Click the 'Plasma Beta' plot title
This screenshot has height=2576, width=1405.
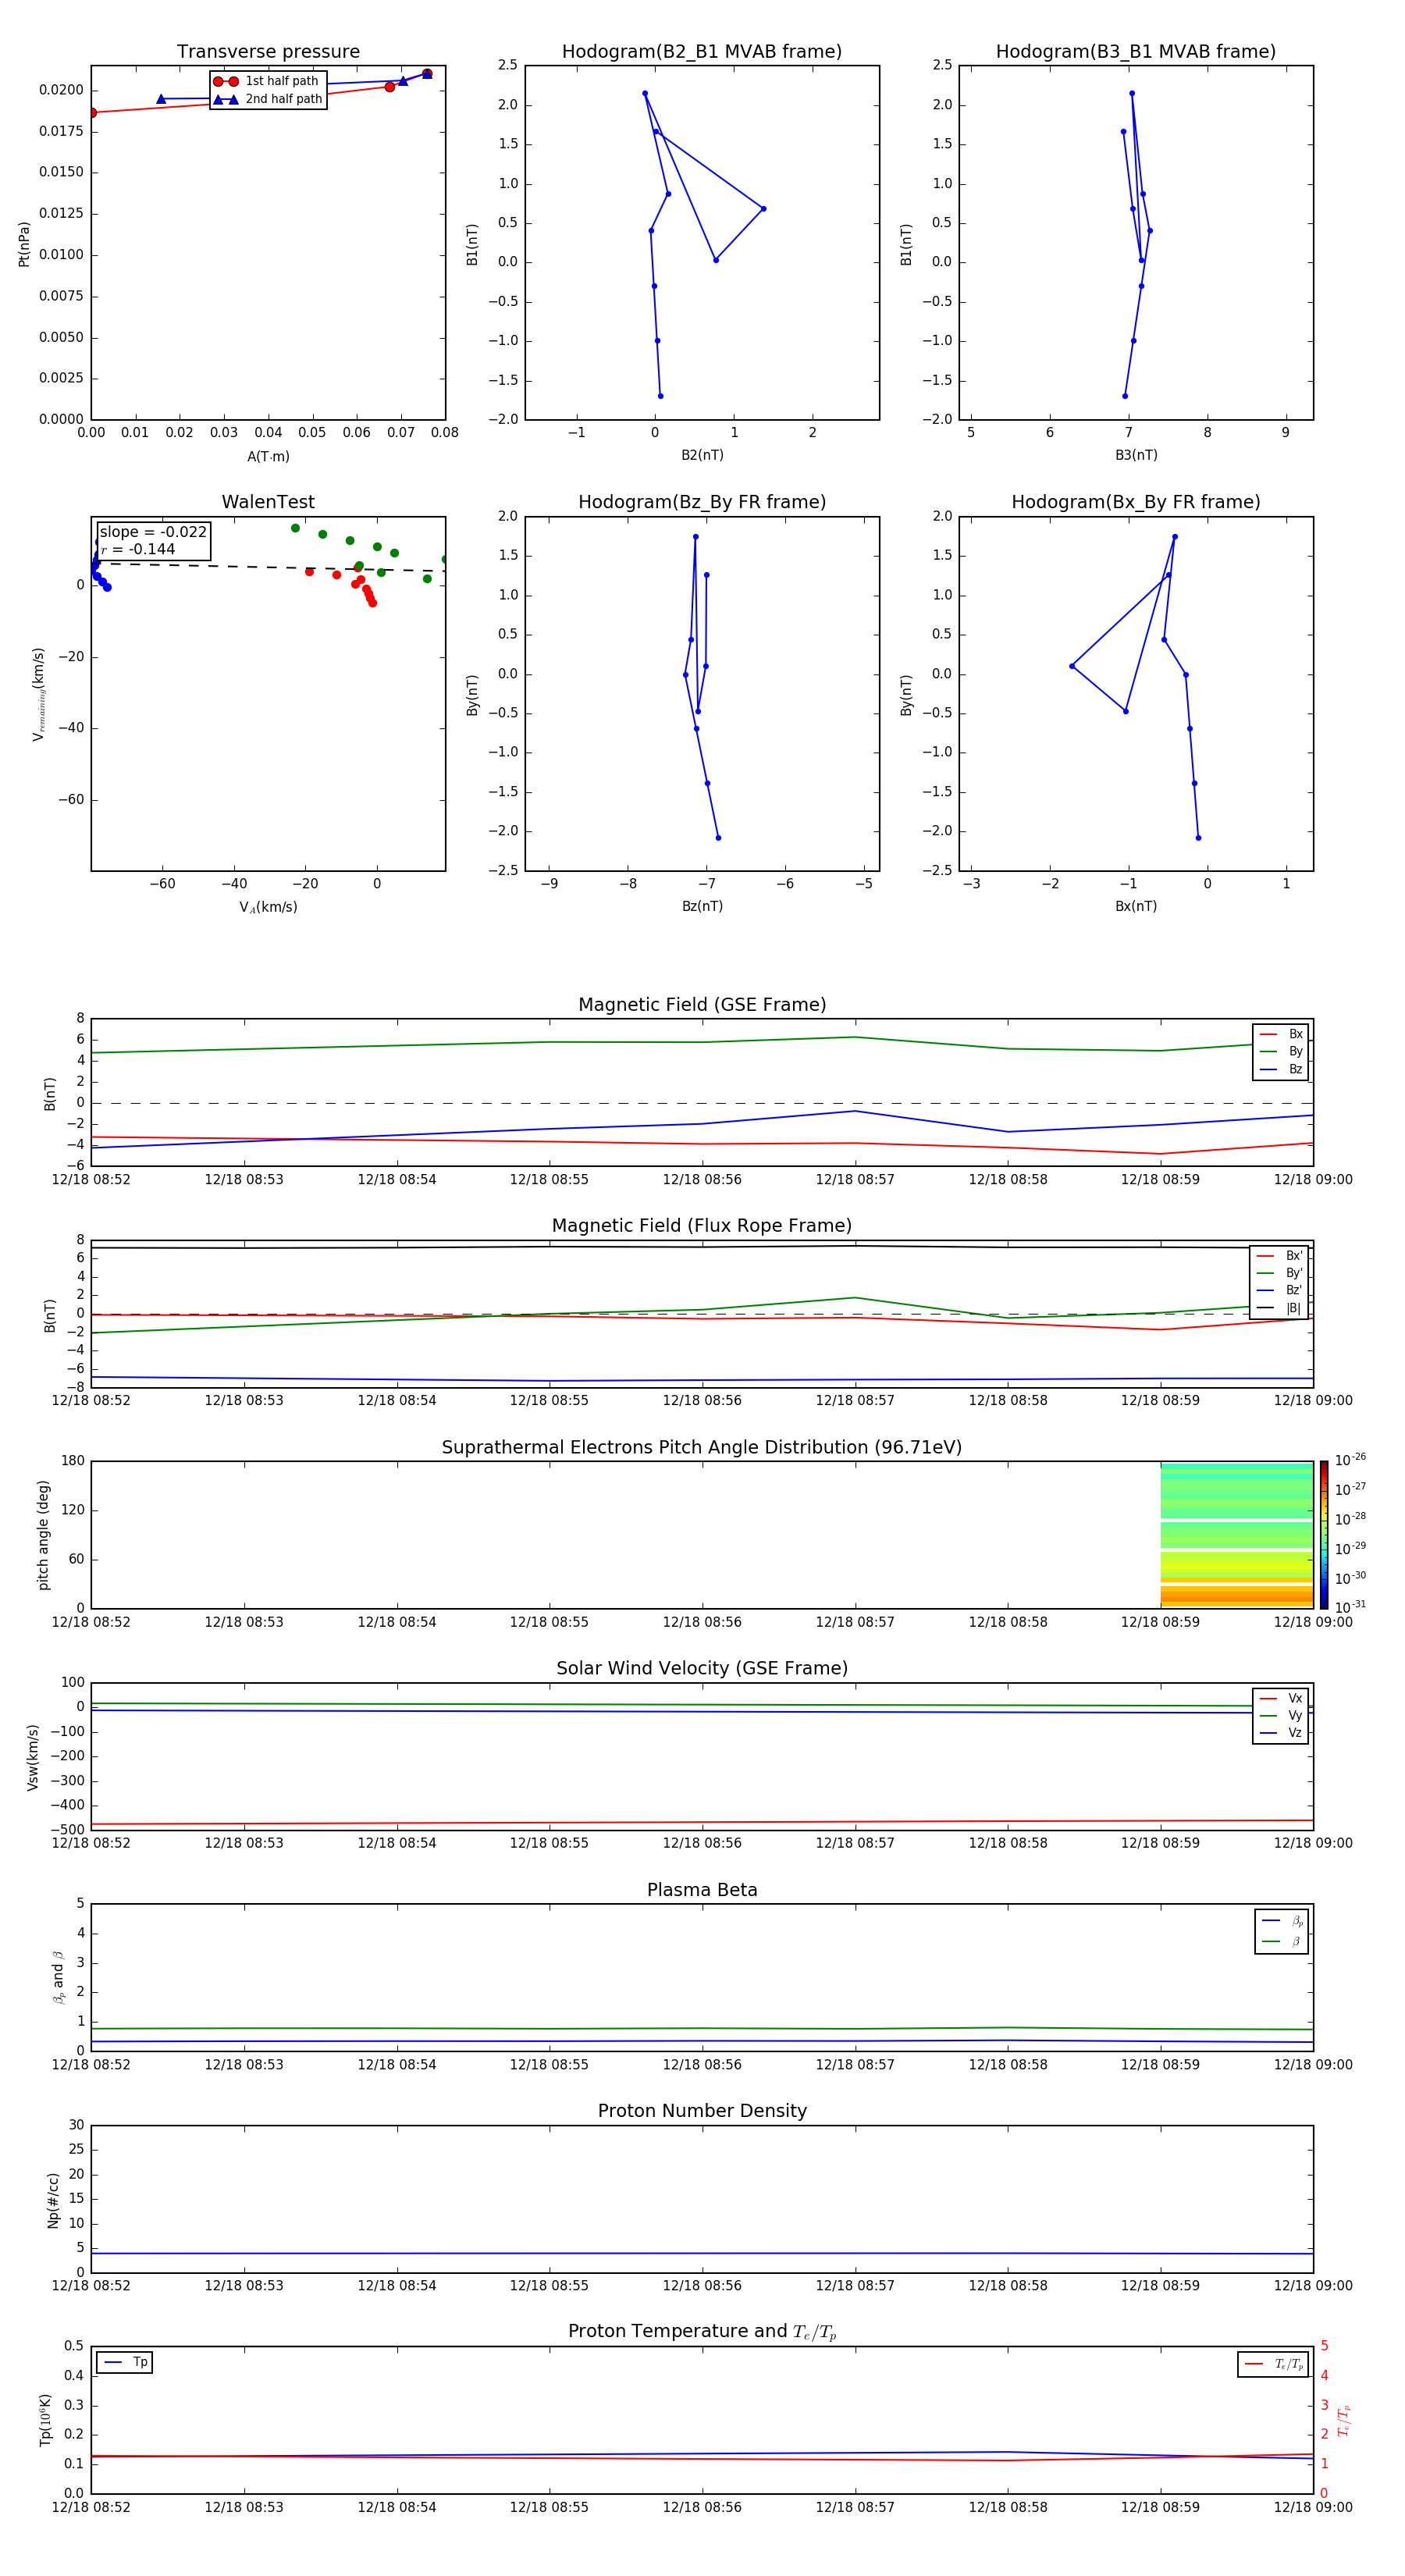(702, 1891)
